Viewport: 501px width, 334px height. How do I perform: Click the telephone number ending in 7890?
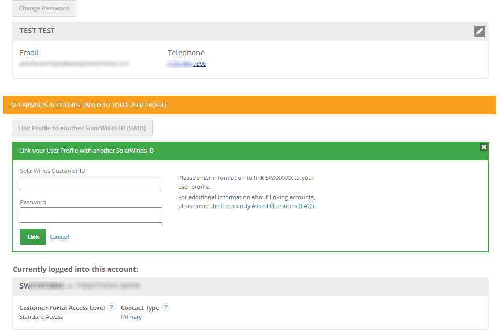(199, 63)
